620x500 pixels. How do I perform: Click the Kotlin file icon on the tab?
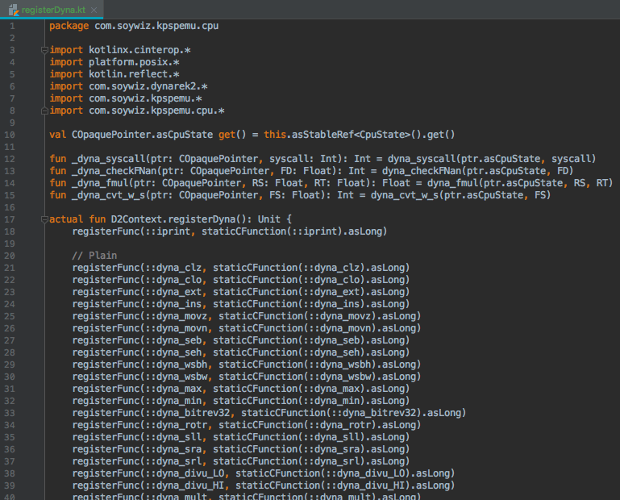(x=14, y=7)
